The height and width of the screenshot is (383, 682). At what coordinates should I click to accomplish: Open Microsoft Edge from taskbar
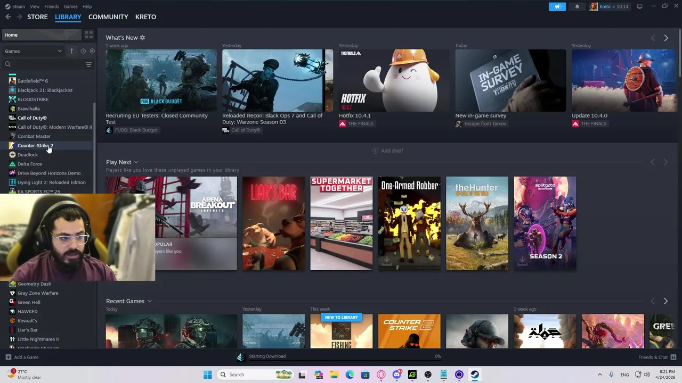(350, 374)
